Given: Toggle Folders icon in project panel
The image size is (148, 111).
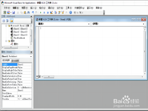Looking at the screenshot, I should 12,21.
